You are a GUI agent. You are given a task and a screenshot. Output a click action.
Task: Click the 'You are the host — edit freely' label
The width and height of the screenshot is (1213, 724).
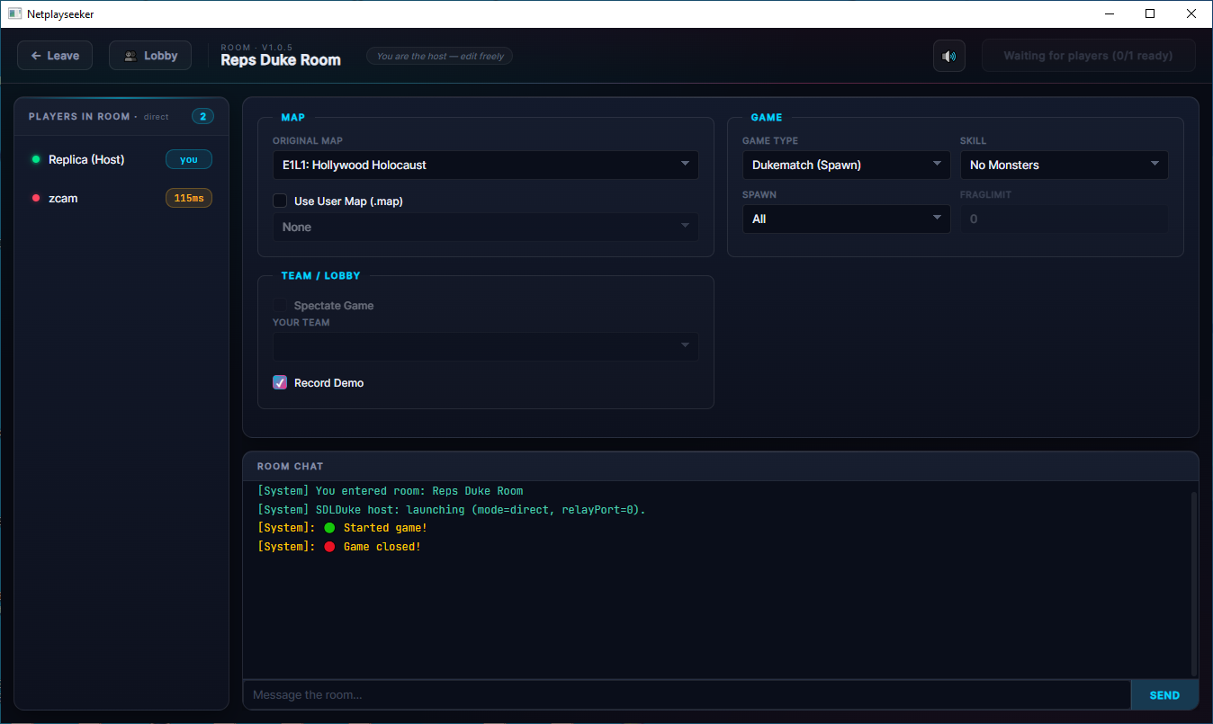[440, 56]
